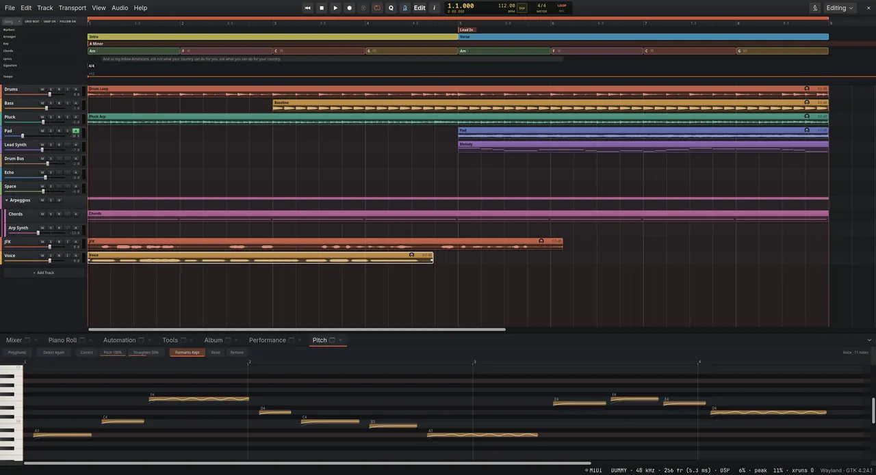Pop out the Album panel icon

pos(229,340)
